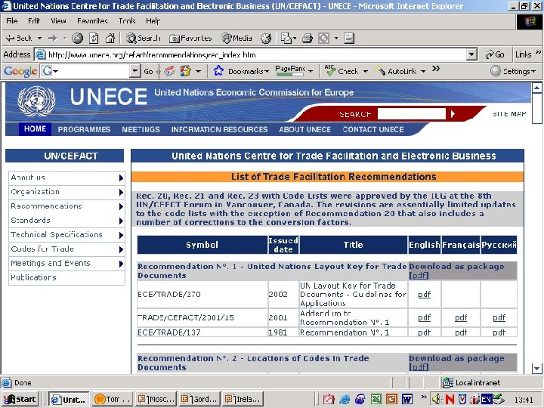Click the Forward arrow button

[x=52, y=39]
